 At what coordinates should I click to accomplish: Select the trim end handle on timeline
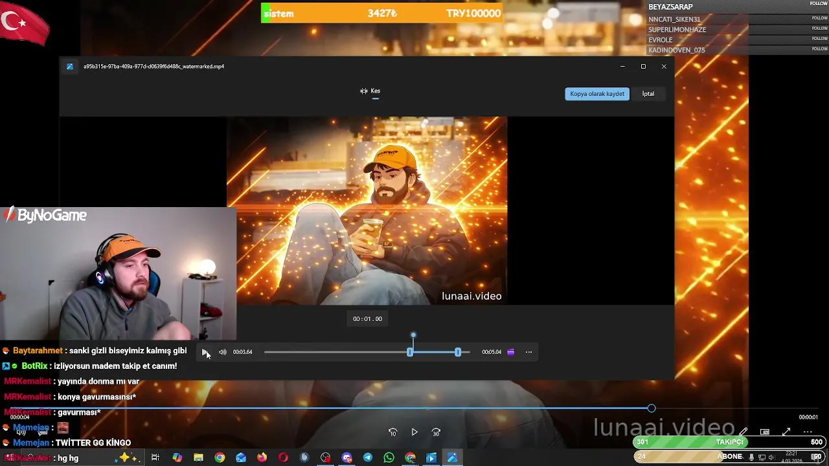pyautogui.click(x=458, y=352)
